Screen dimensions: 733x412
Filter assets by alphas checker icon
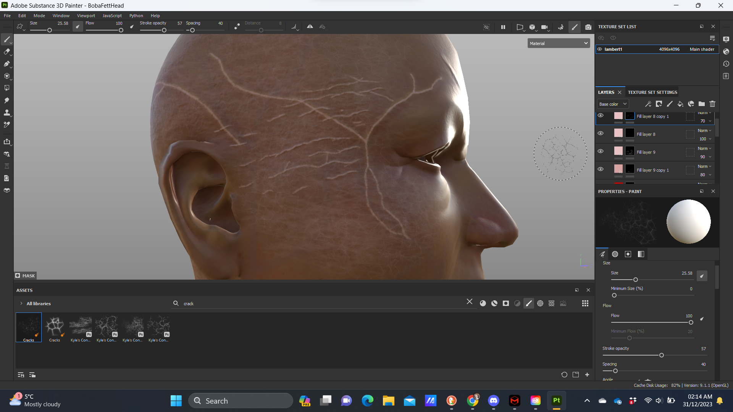pyautogui.click(x=540, y=303)
